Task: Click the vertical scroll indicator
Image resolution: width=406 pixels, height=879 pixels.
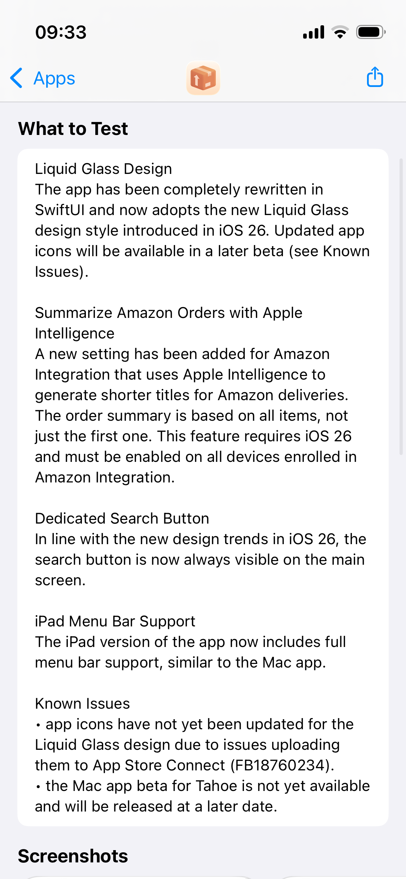Action: tap(401, 307)
